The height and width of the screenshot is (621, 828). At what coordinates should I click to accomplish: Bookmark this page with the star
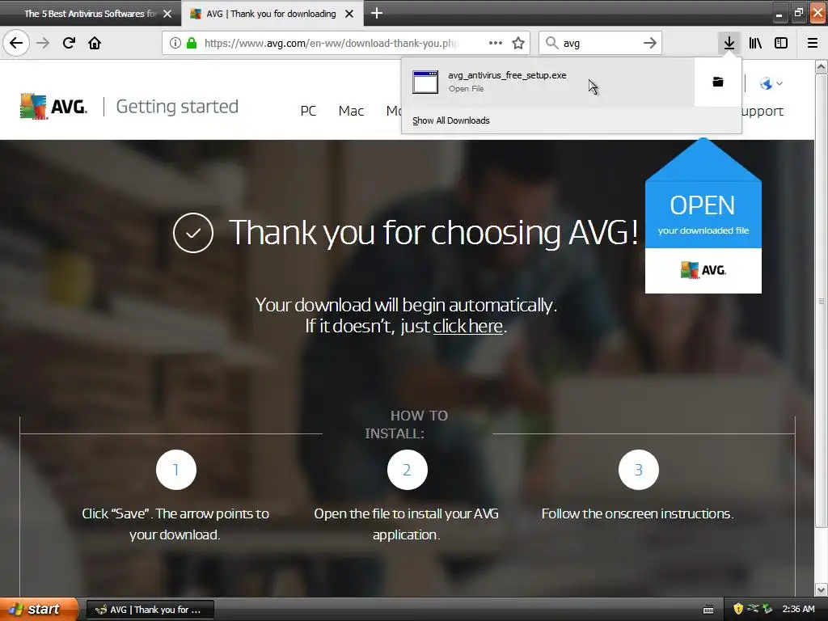point(518,43)
